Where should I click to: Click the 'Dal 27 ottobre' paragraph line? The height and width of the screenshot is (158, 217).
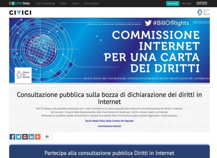(x=109, y=109)
